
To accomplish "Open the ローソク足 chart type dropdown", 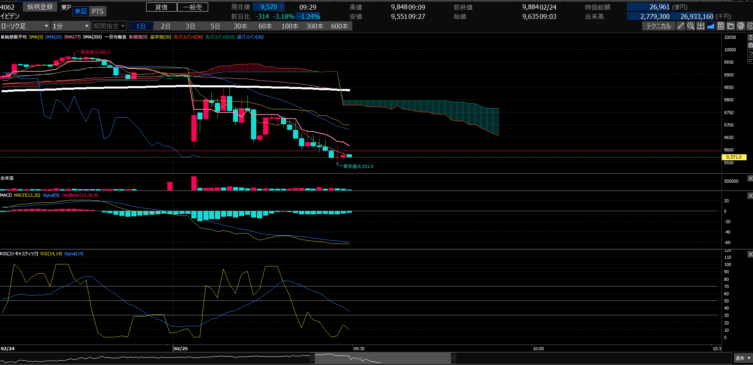I will (25, 26).
